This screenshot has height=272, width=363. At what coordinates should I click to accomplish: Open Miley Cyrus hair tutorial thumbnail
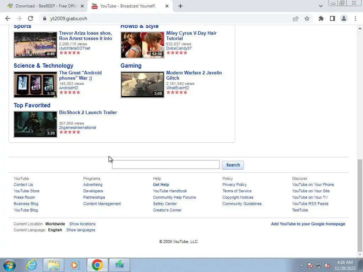coord(143,45)
